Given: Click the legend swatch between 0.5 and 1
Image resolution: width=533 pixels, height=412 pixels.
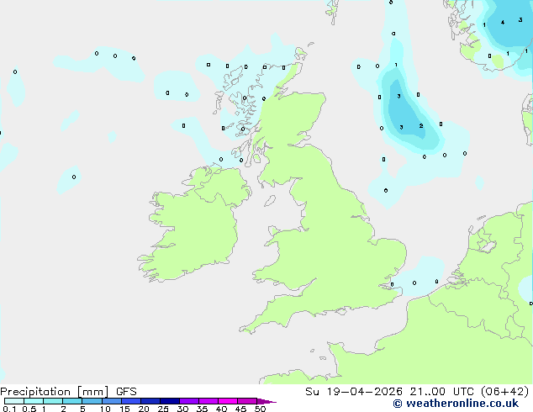Looking at the screenshot, I should (34, 401).
